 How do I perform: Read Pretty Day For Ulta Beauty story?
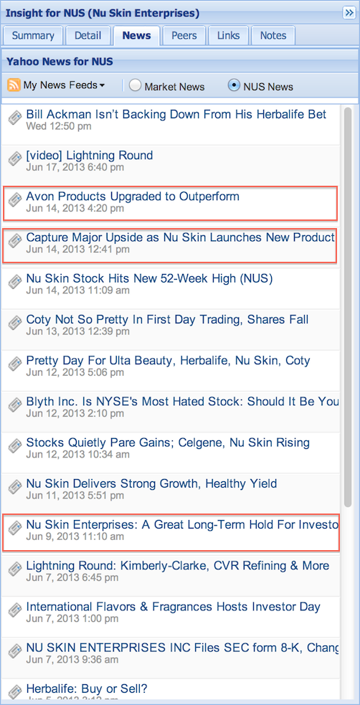pyautogui.click(x=168, y=361)
